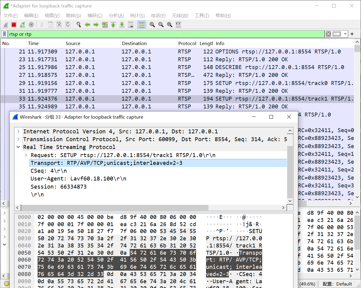Image resolution: width=361 pixels, height=288 pixels.
Task: Click the packet detail vertical scrollbar thumb
Action: pos(290,172)
